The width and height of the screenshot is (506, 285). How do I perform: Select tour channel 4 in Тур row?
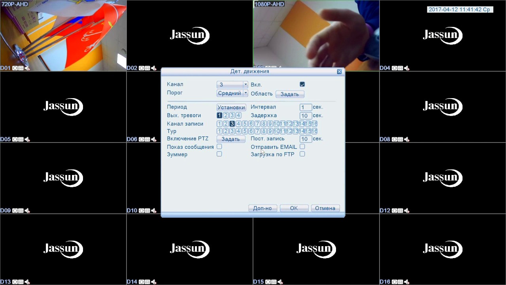238,131
